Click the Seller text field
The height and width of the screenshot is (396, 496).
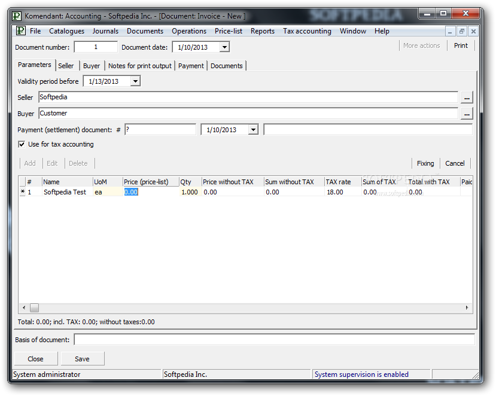coord(248,97)
